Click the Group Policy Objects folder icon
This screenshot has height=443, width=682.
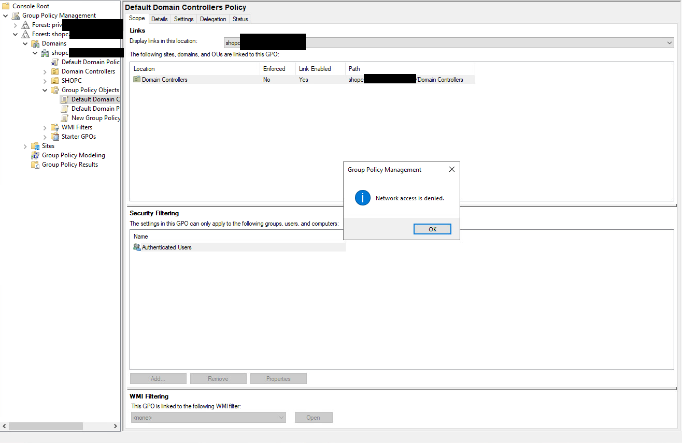(x=55, y=90)
